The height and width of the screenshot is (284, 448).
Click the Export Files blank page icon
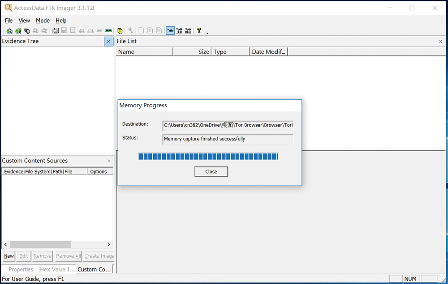pos(142,30)
